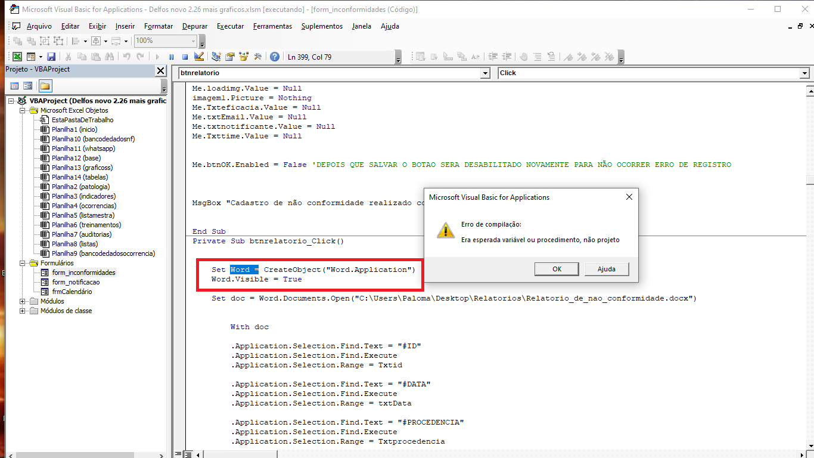Open the Align dropdown arrow
This screenshot has width=814, height=458.
coord(85,41)
